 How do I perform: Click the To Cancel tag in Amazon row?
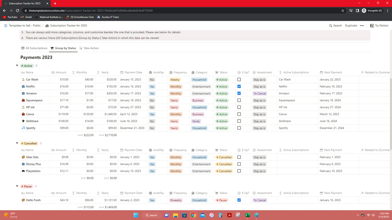[259, 93]
